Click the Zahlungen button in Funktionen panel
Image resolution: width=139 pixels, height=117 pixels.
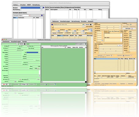coord(129,29)
